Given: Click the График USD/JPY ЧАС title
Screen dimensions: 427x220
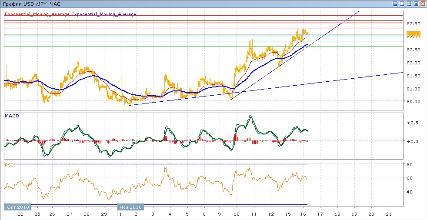Looking at the screenshot, I should (33, 3).
